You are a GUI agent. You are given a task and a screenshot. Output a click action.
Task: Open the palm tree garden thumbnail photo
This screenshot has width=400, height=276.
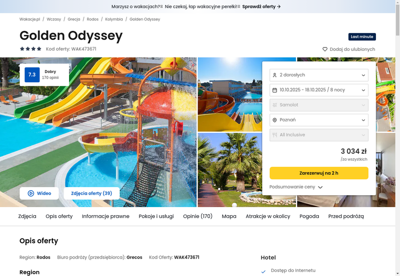click(x=230, y=170)
